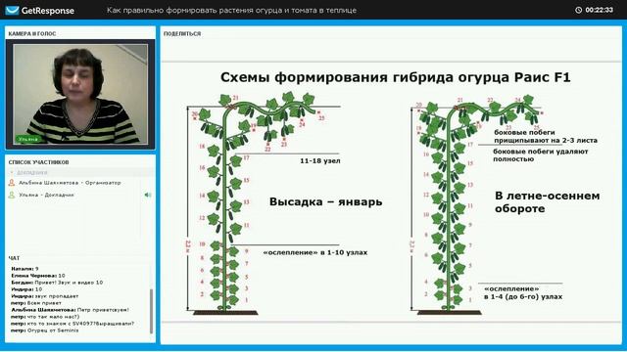Click the label '«ослепление» в 1-10 узлах'
This screenshot has width=627, height=352.
[315, 252]
